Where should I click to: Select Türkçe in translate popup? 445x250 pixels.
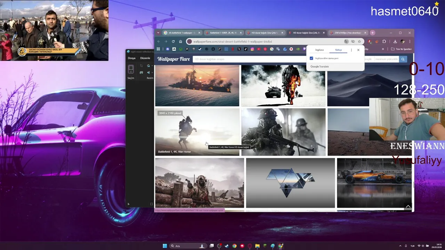(338, 50)
